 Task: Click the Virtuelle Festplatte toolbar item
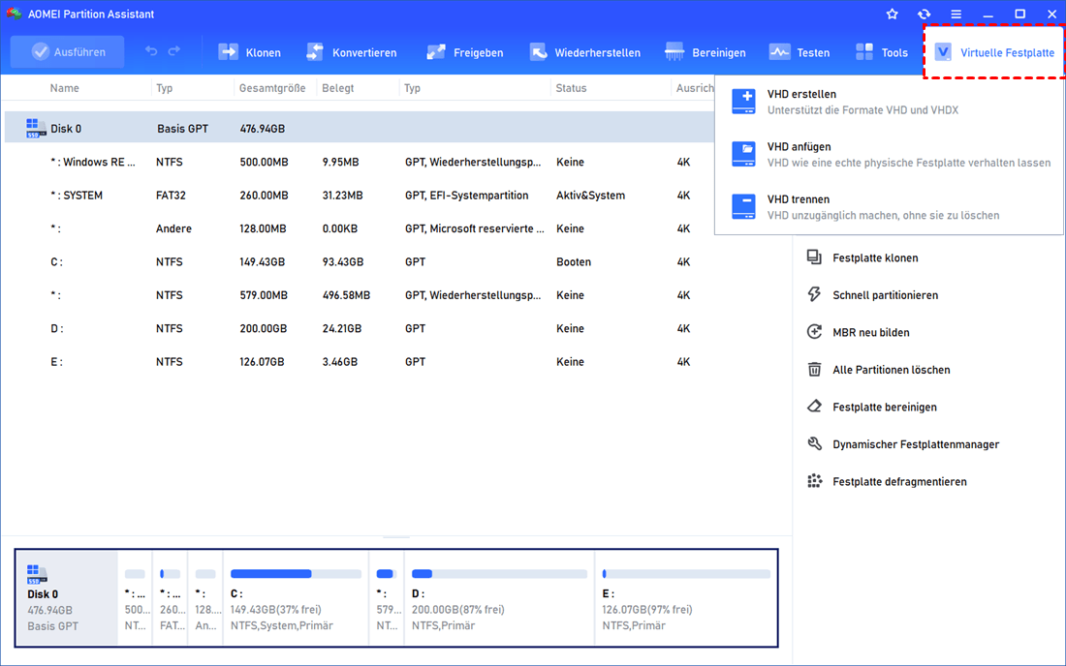[994, 52]
